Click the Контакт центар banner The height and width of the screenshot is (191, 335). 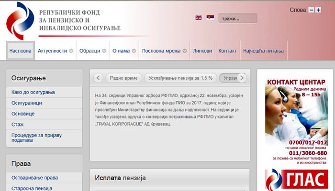(295, 118)
